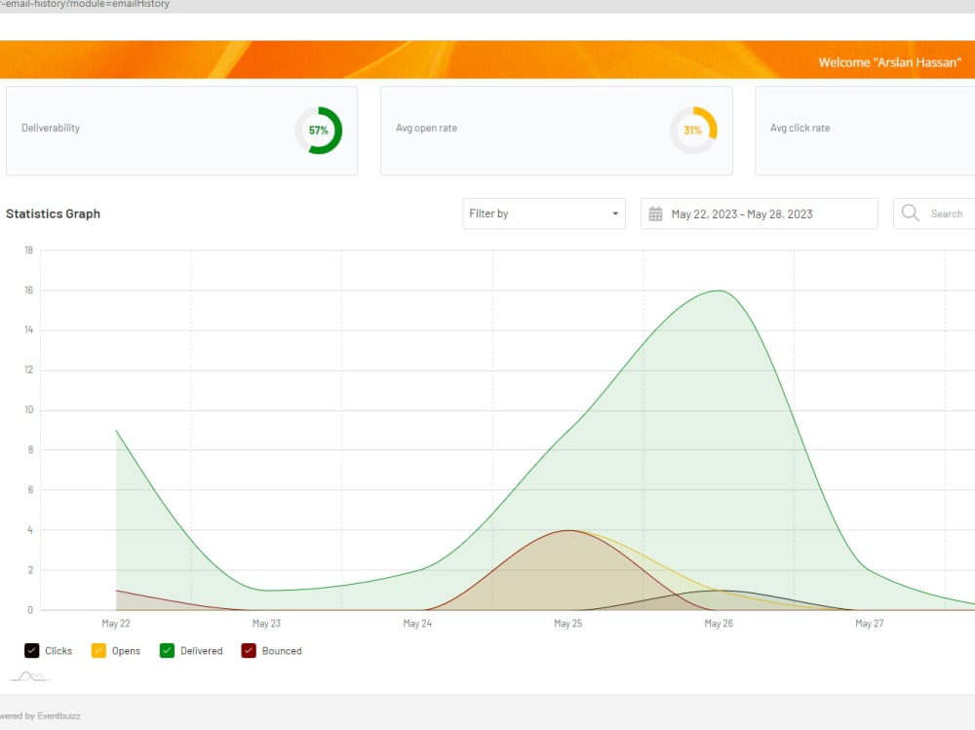Toggle the Delivered series checkbox
This screenshot has width=975, height=730.
point(167,650)
